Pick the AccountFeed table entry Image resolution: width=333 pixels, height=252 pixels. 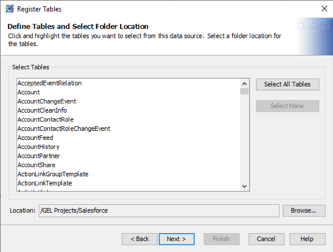coord(36,138)
